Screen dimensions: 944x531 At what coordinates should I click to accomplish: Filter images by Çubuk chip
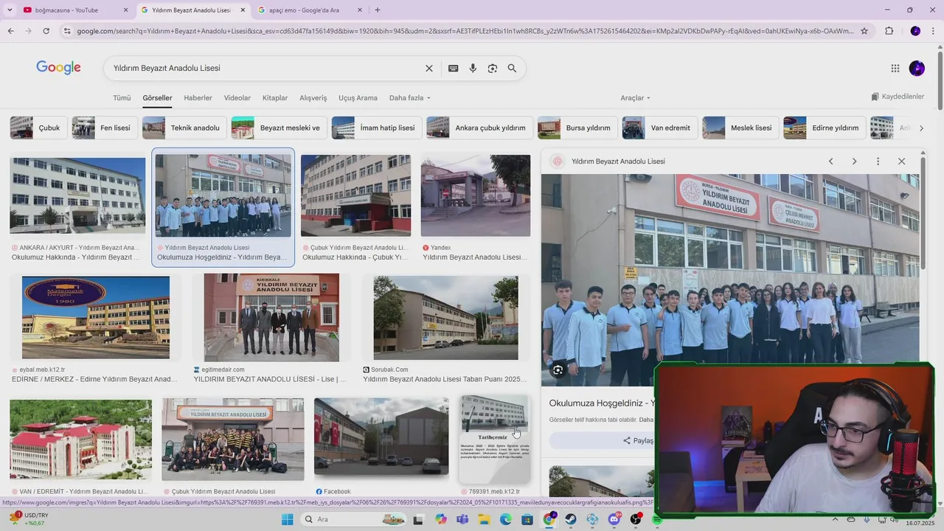coord(39,128)
